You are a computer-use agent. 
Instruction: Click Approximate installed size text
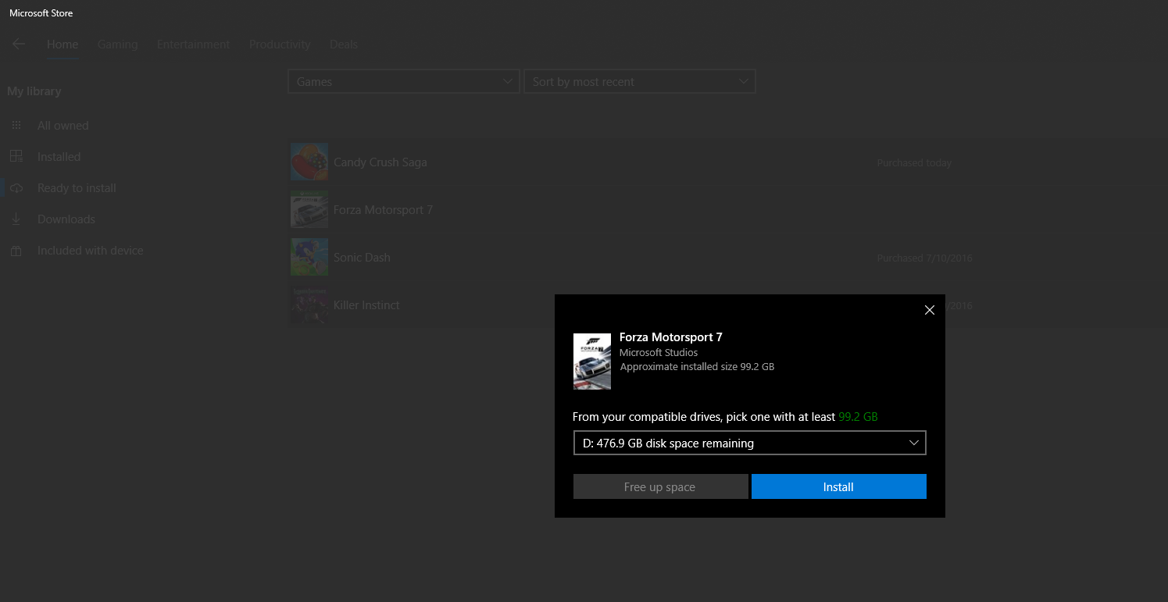tap(697, 366)
